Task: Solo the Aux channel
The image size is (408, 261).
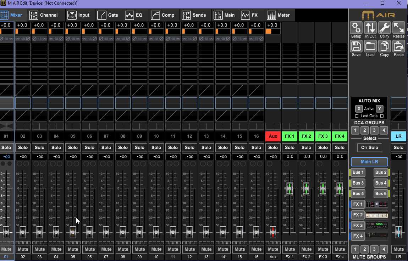Action: point(273,148)
